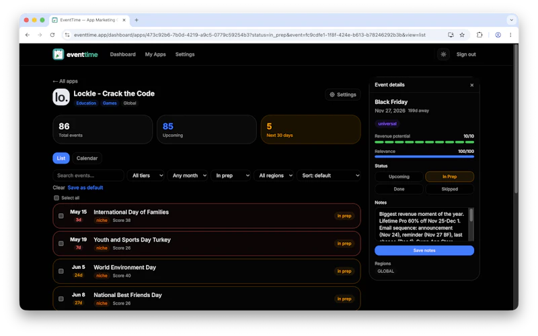Select the EventTime browser tab
The height and width of the screenshot is (336, 538).
89,20
